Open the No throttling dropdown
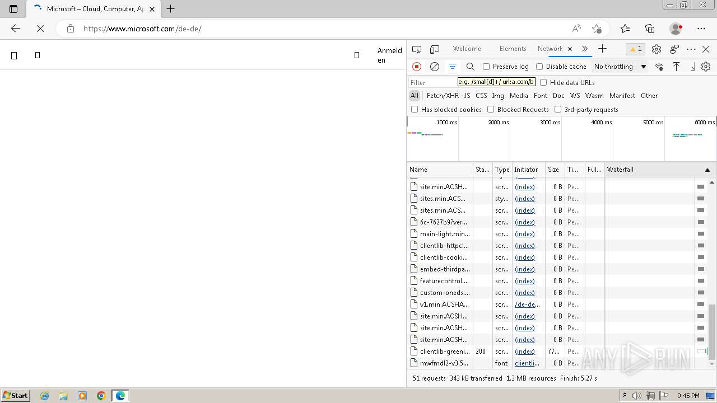The height and width of the screenshot is (403, 717). click(620, 67)
